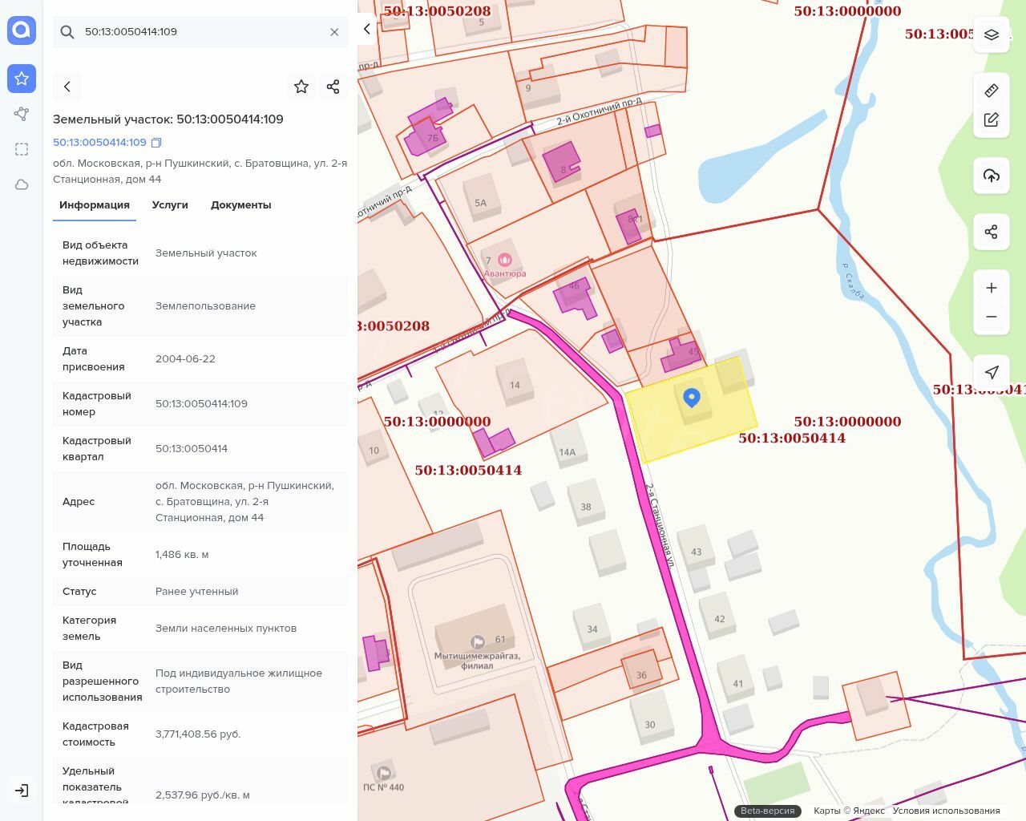Copy cadastral number 50:13:0050414:109
Image resolution: width=1026 pixels, height=821 pixels.
click(x=156, y=143)
